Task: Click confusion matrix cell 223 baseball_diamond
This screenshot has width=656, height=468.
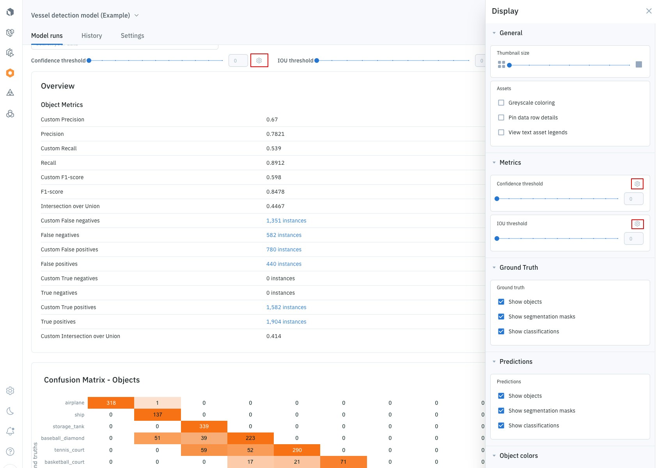Action: click(x=250, y=438)
